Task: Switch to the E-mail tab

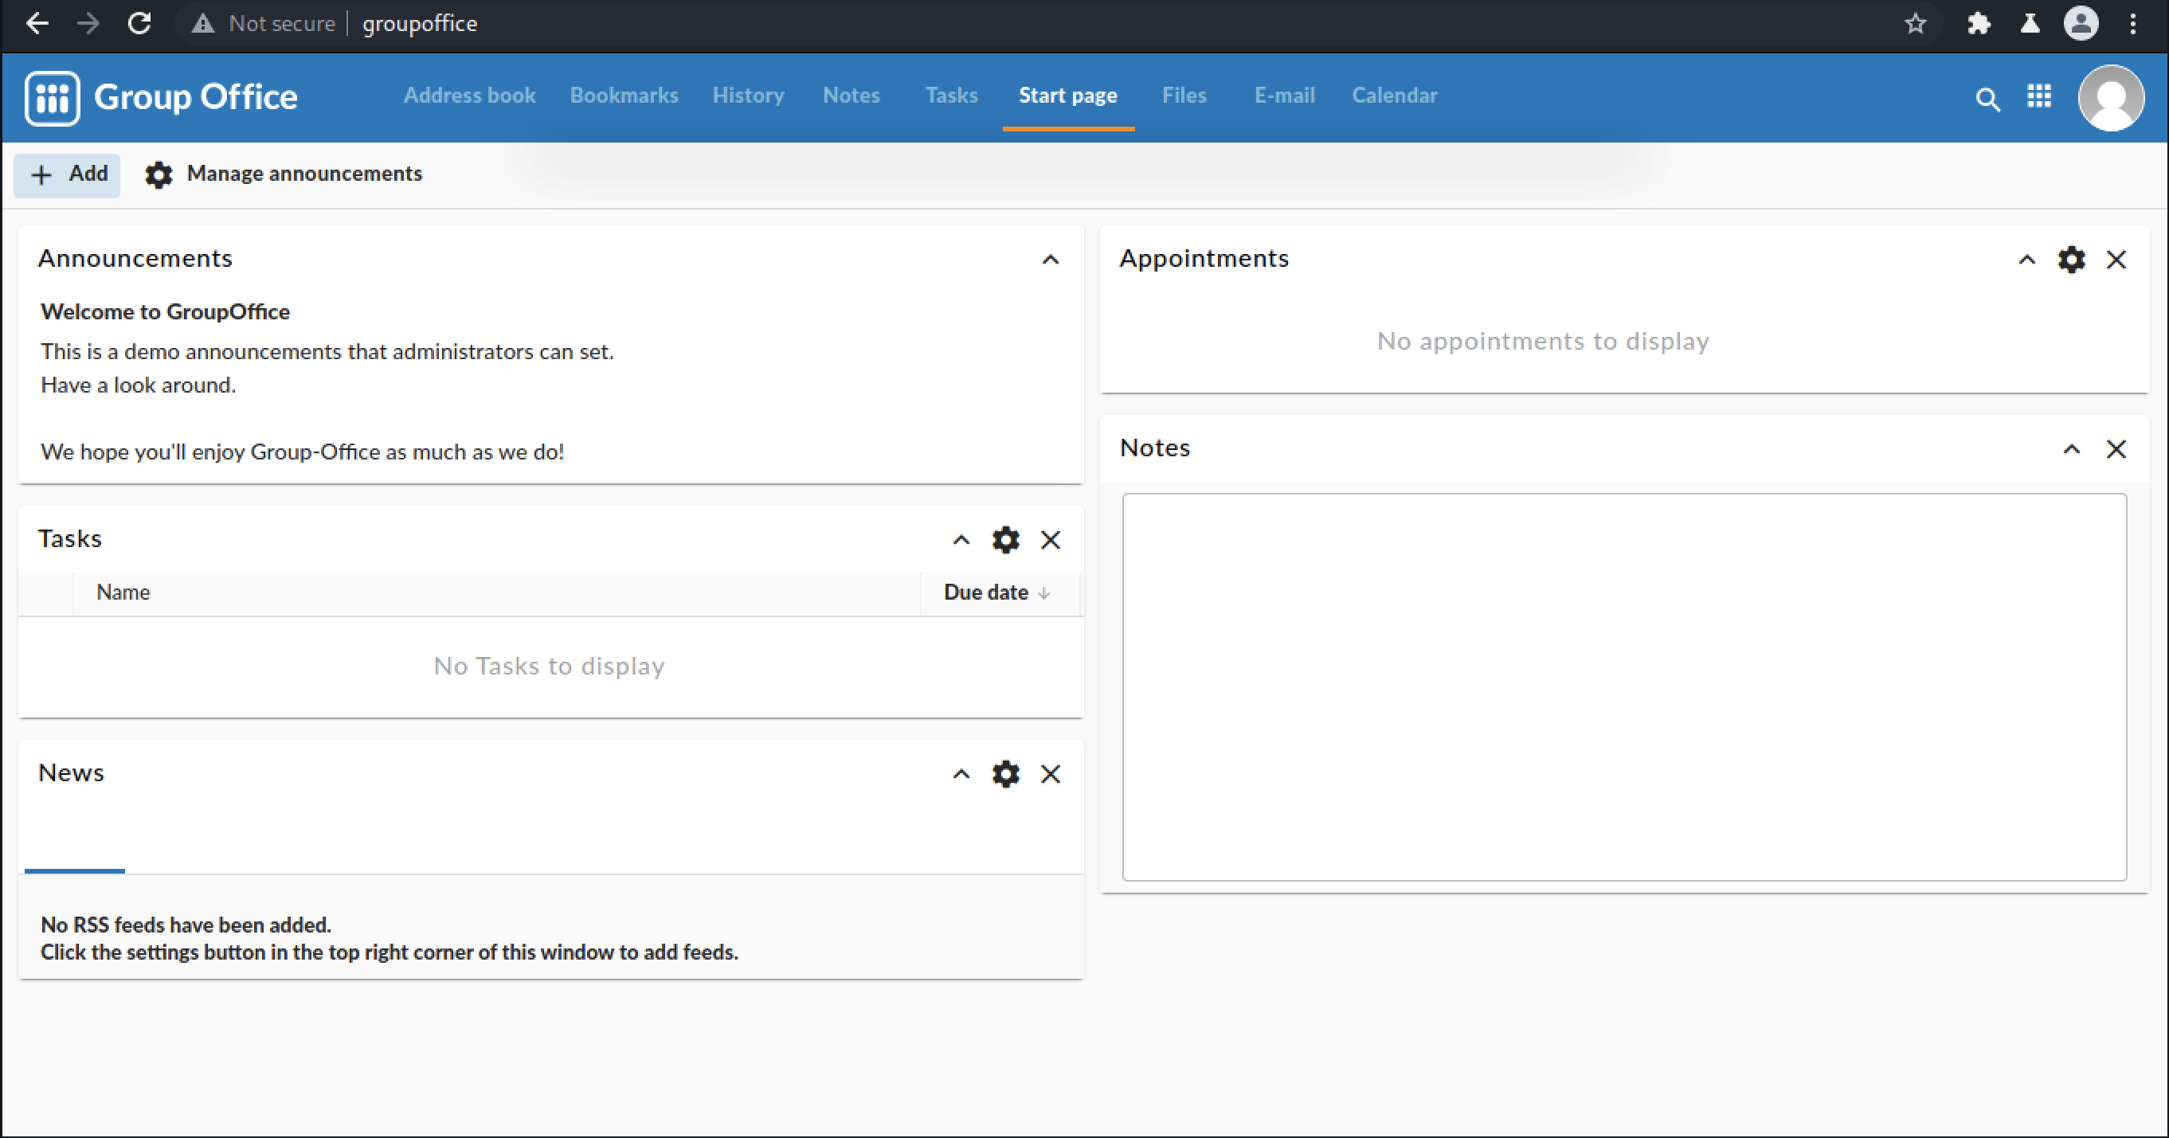Action: point(1284,95)
